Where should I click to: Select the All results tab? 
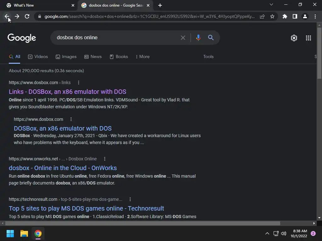[x=14, y=57]
